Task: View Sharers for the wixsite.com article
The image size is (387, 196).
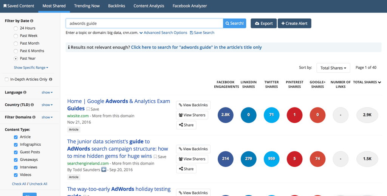Action: pos(192,115)
